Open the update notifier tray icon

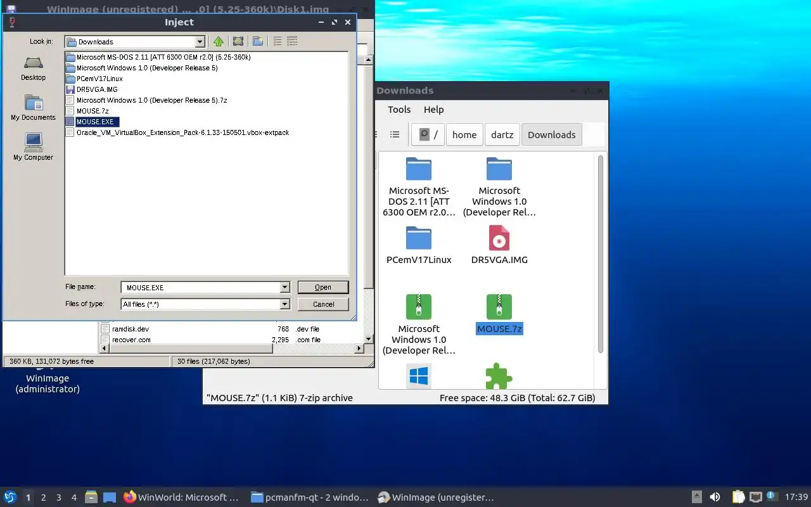tap(772, 497)
